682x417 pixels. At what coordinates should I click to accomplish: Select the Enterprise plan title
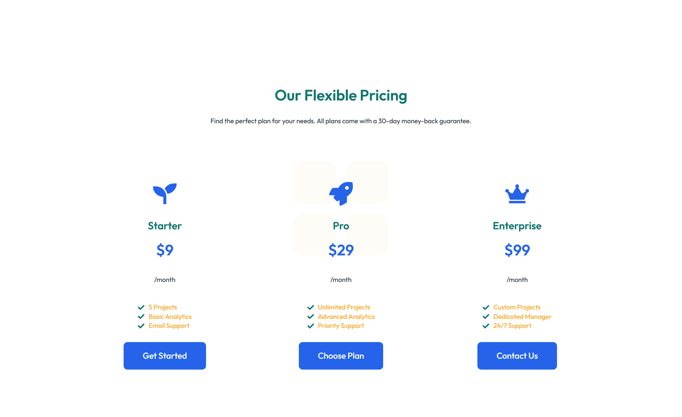[517, 226]
